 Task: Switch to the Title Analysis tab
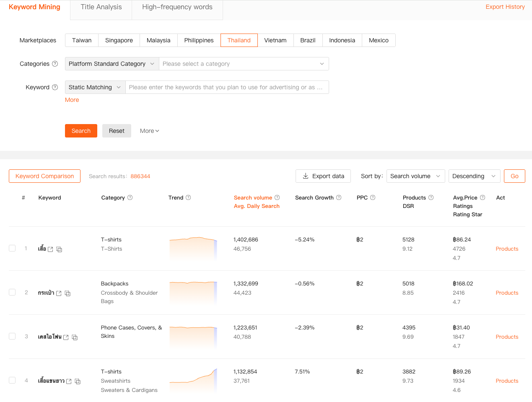(x=101, y=7)
